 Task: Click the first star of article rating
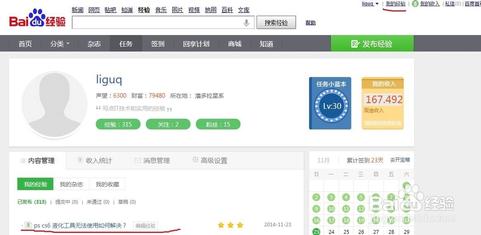[221, 225]
